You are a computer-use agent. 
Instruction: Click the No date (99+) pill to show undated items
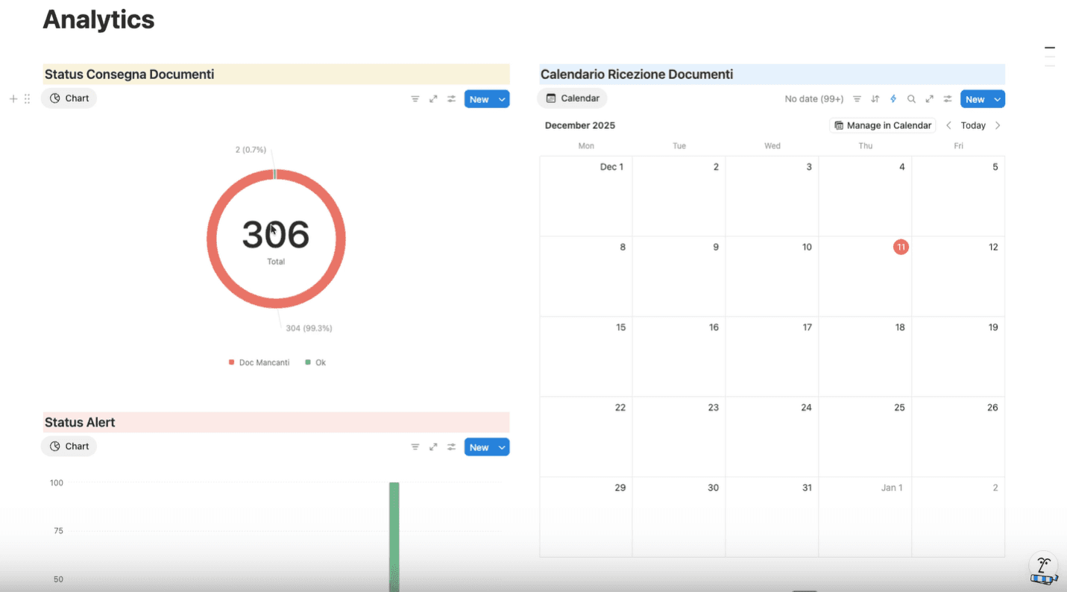pos(813,98)
